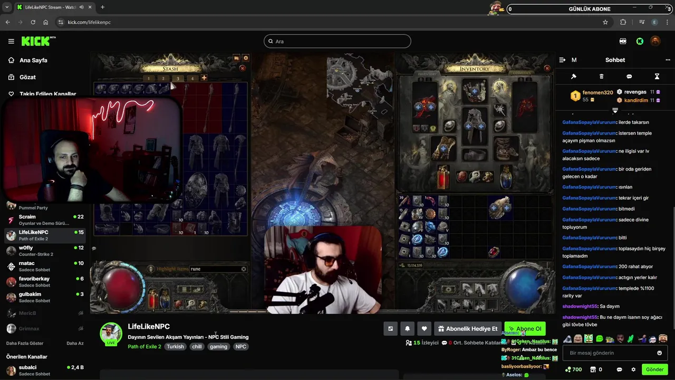Screen dimensions: 675x380
Task: Open the Kick hamburger sidebar menu
Action: tap(11, 41)
